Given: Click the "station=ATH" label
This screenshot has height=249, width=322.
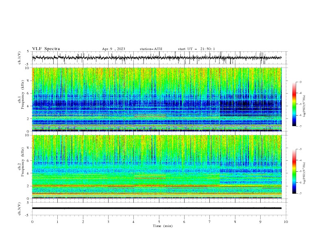Looking at the screenshot, I should point(151,49).
